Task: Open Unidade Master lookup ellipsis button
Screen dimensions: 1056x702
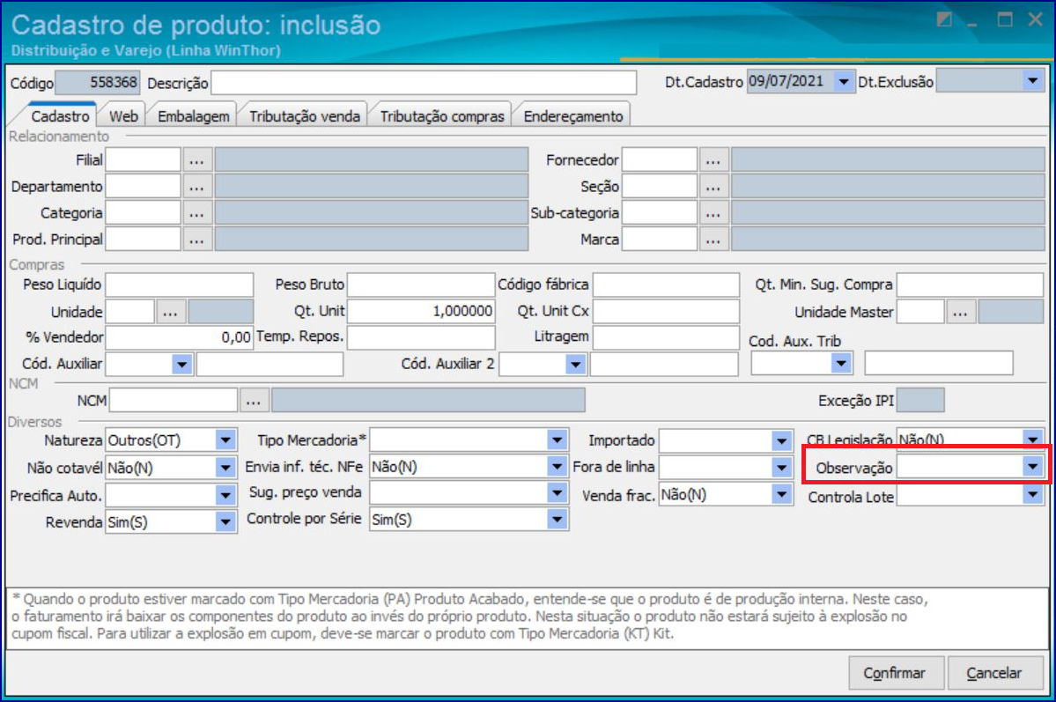Action: 961,312
